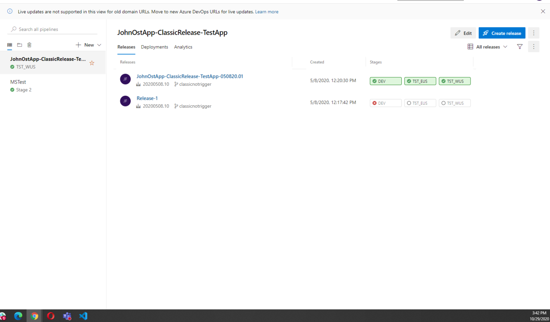Click the Search all pipelines field
Screen dimensions: 550x322
pos(54,29)
